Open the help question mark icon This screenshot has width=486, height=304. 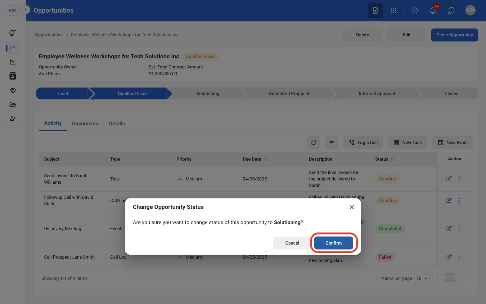(x=414, y=10)
